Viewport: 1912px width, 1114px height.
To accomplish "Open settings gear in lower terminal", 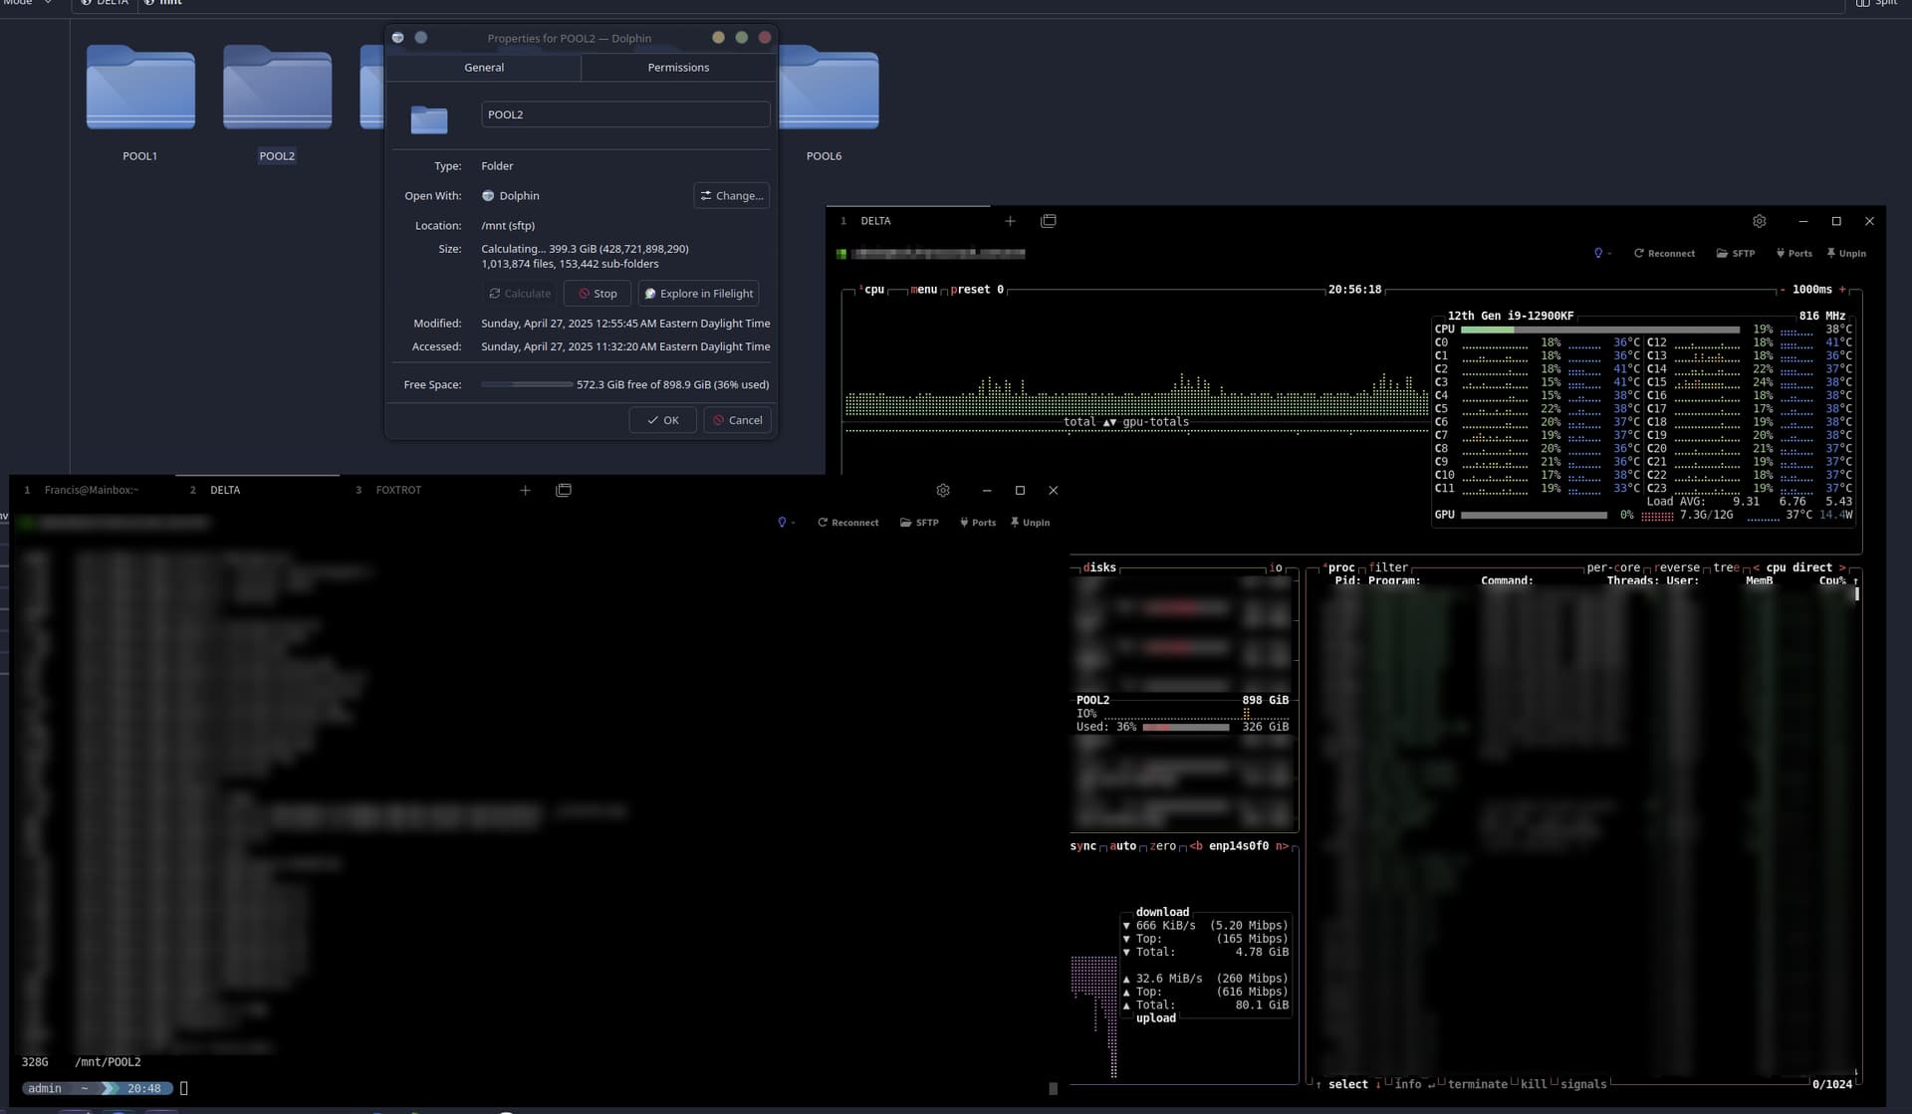I will click(943, 490).
